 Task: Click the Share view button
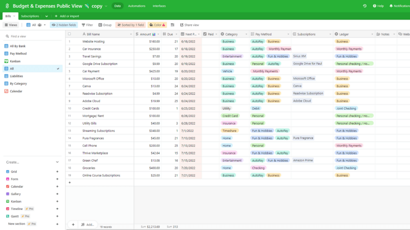pos(190,25)
